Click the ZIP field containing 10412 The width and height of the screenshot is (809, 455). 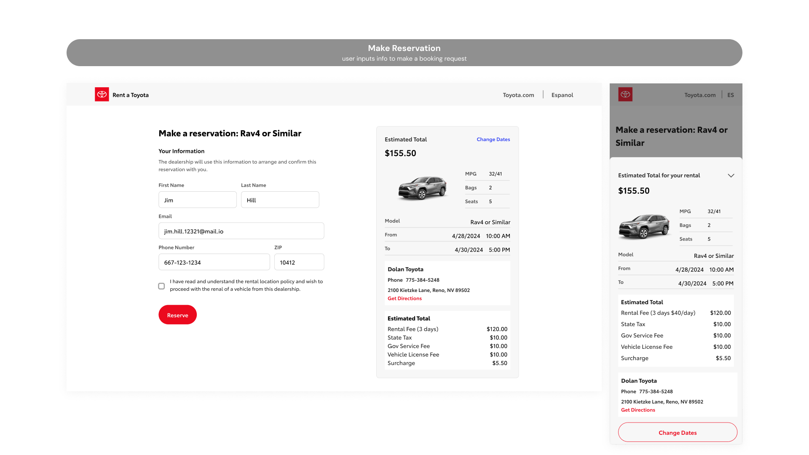click(x=299, y=262)
